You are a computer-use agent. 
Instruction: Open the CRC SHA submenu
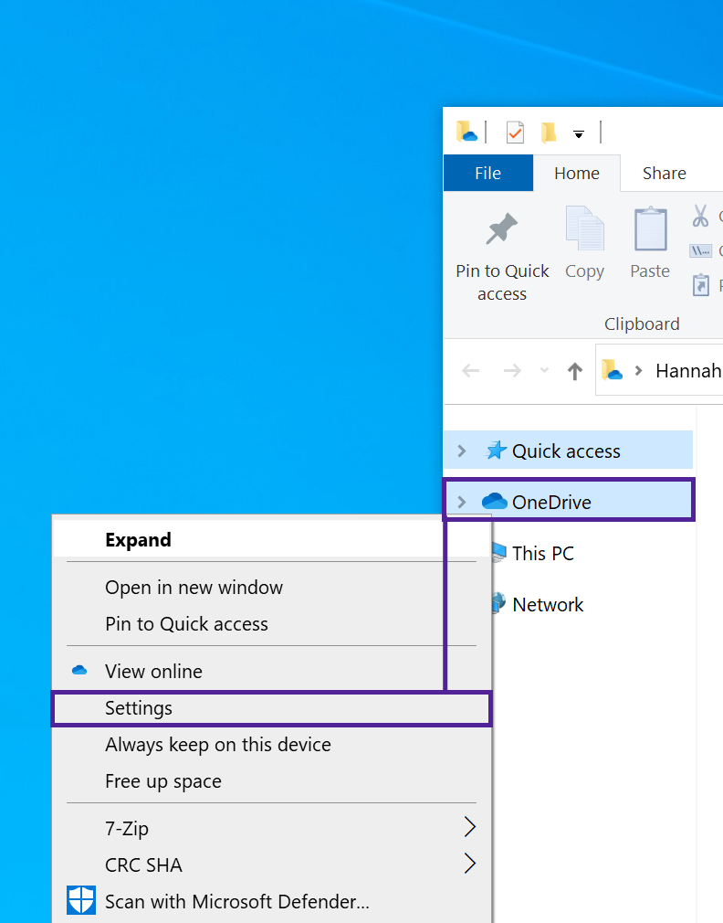[271, 865]
